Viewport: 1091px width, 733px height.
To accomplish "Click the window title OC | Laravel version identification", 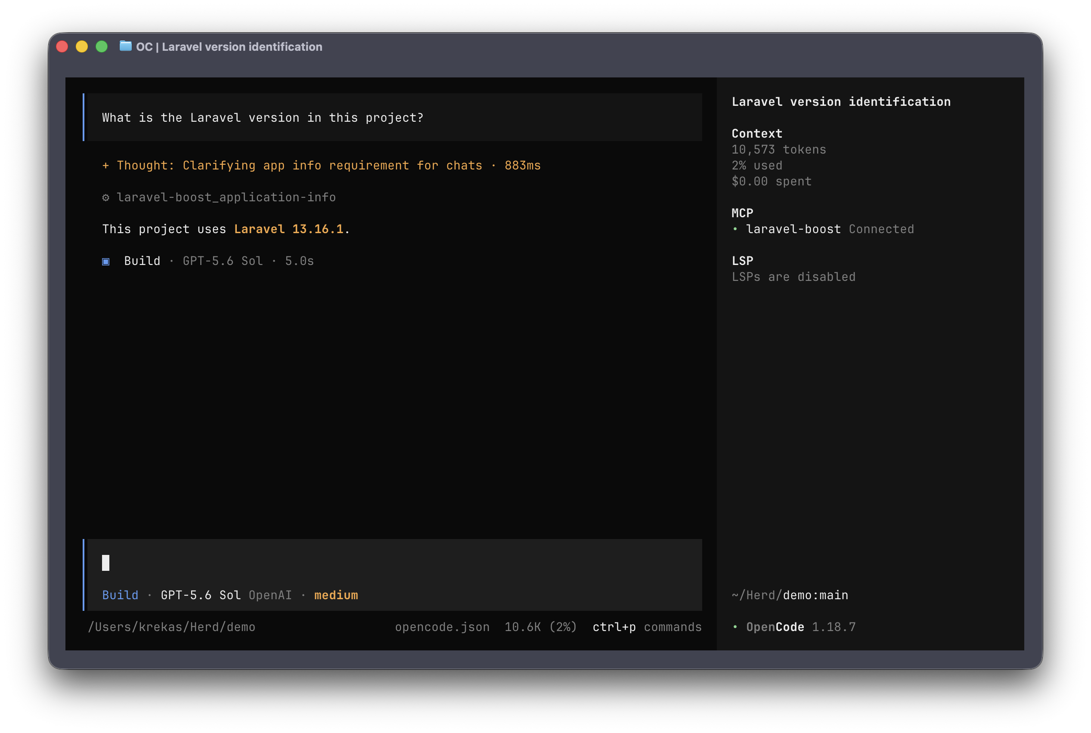I will click(229, 47).
